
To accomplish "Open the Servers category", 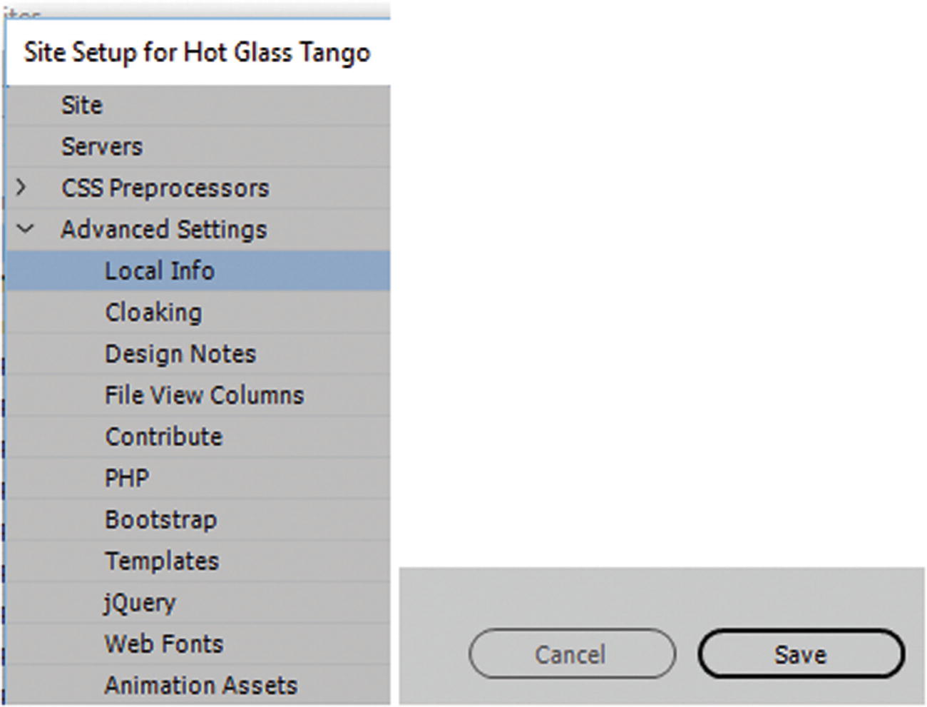I will [x=102, y=147].
